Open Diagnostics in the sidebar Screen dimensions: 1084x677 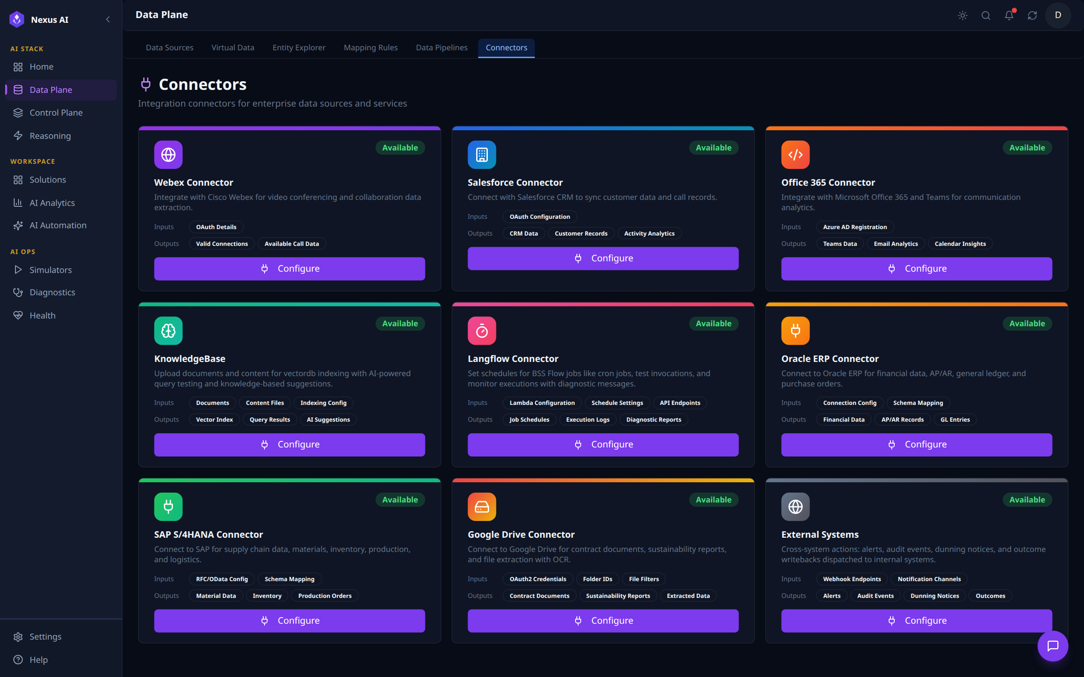point(61,292)
